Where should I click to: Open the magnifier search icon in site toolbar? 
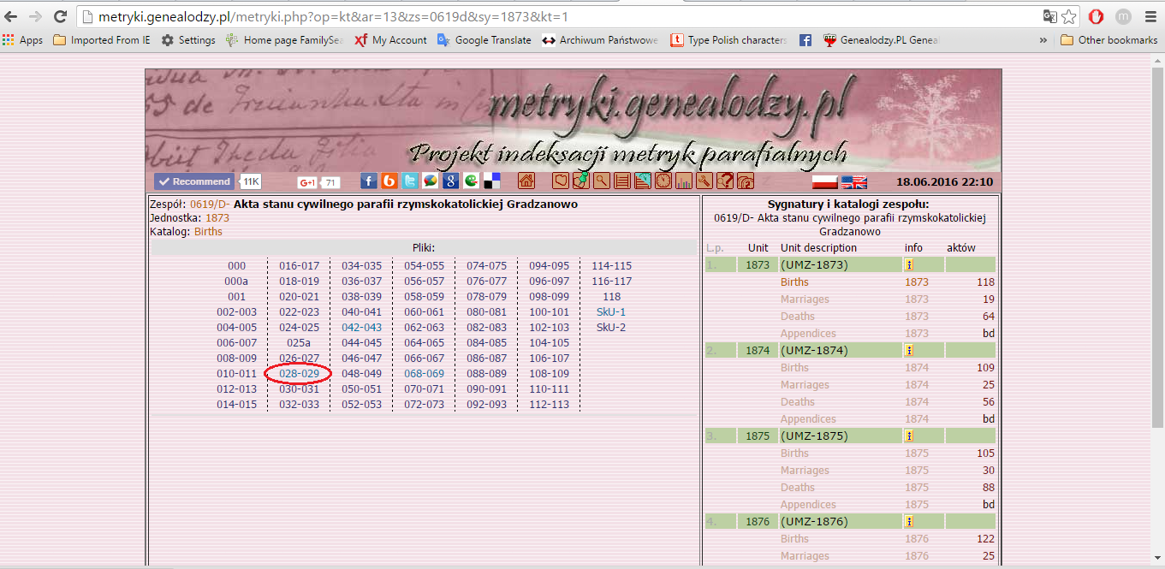tap(602, 181)
